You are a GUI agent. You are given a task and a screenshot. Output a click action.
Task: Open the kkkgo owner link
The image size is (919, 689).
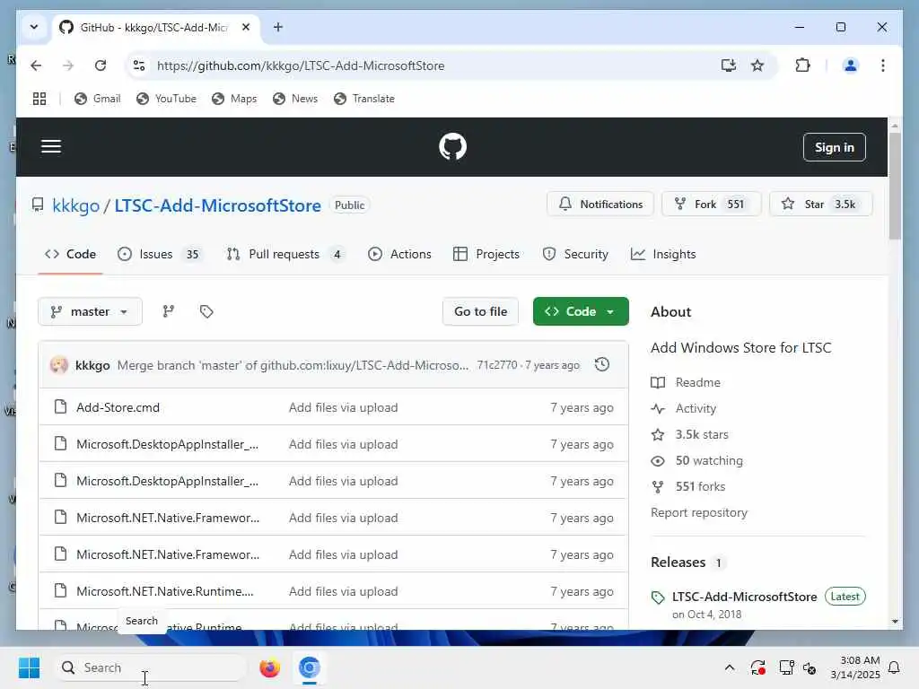[76, 205]
